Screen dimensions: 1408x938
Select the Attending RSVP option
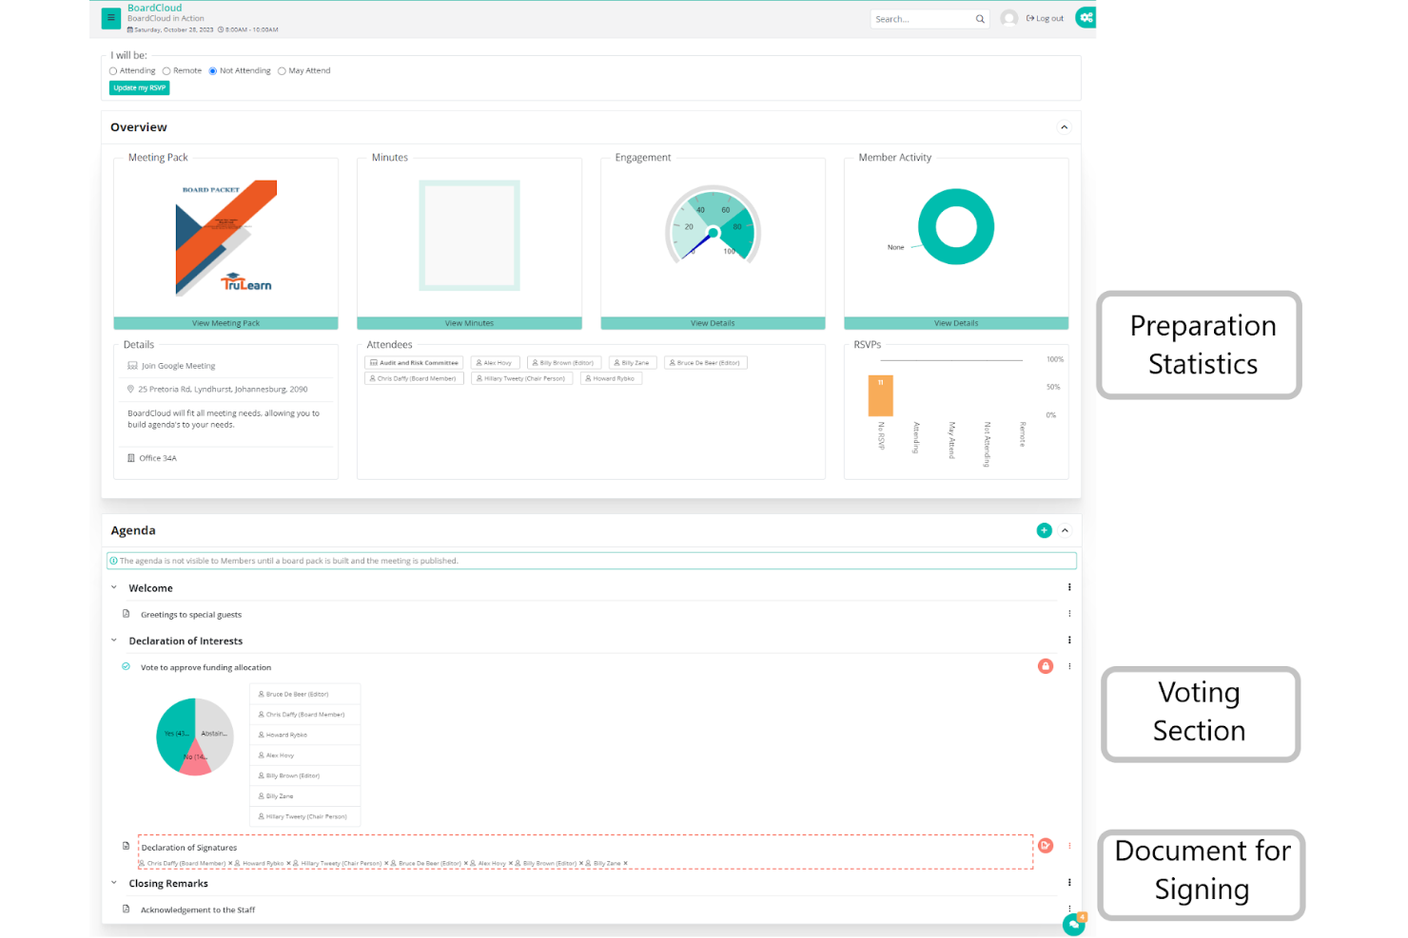[x=112, y=70]
